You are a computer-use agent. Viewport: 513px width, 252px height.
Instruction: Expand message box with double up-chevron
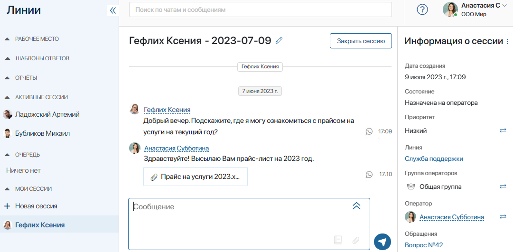pos(356,206)
